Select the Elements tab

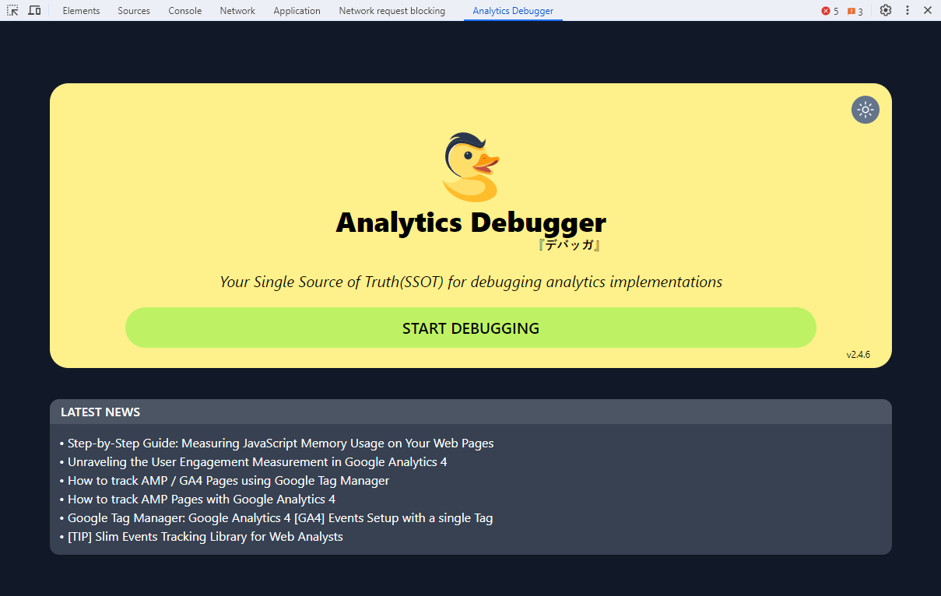(x=81, y=10)
